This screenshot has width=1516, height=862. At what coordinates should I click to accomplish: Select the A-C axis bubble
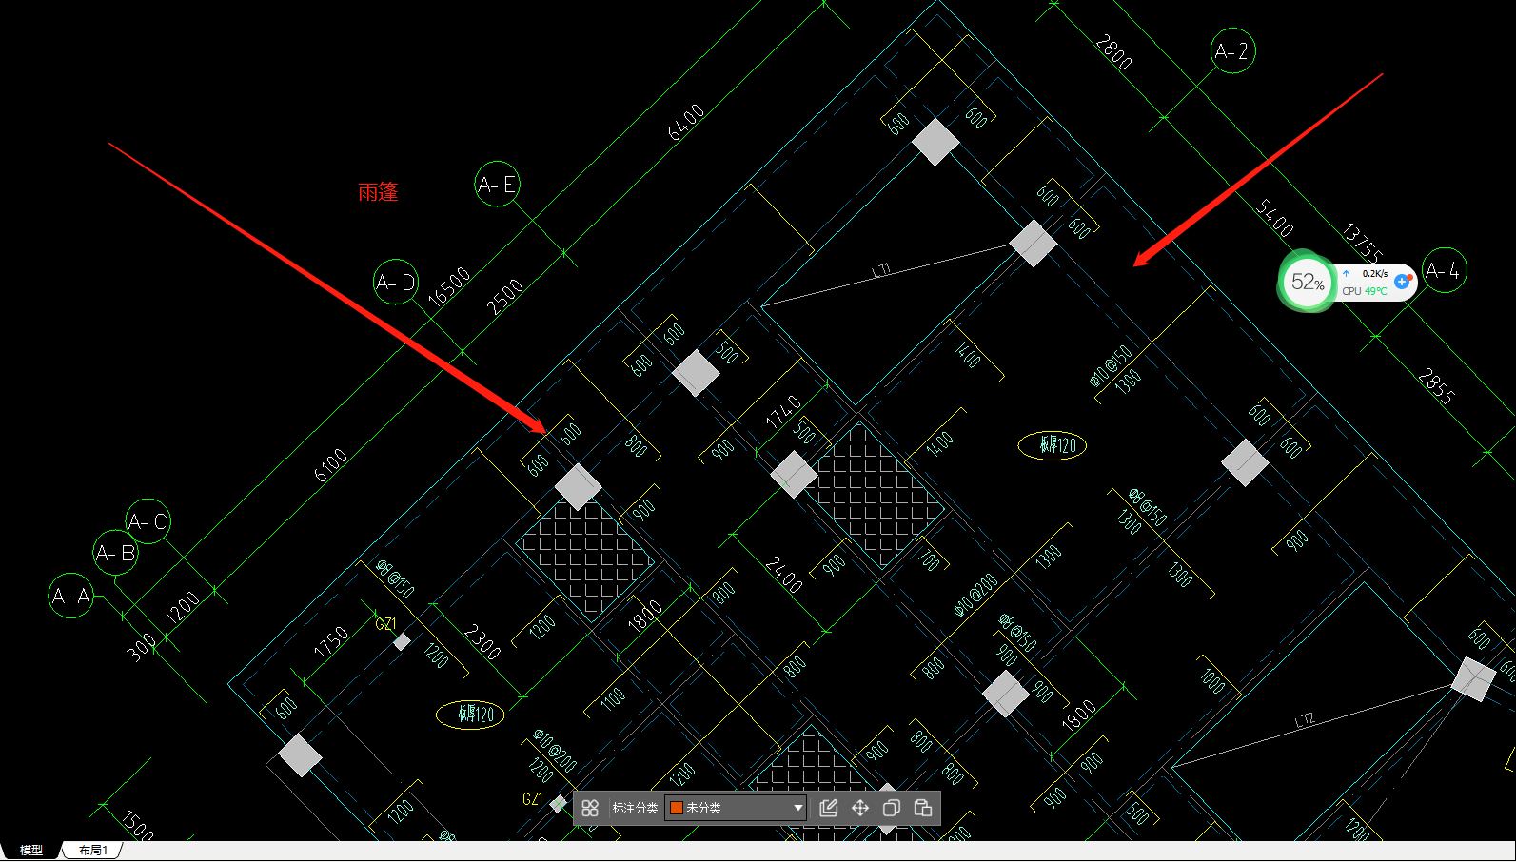coord(148,521)
